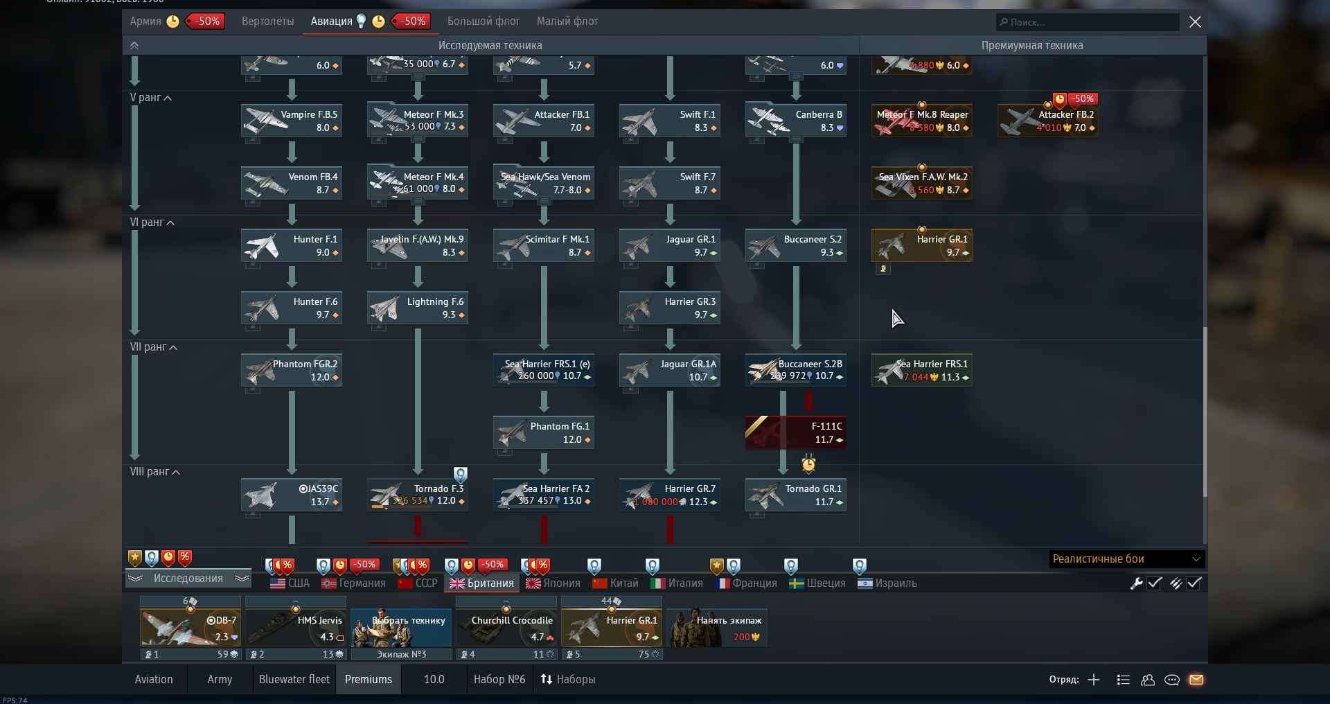Select the JAS39C aircraft card
Screen dimensions: 1330x704
292,495
